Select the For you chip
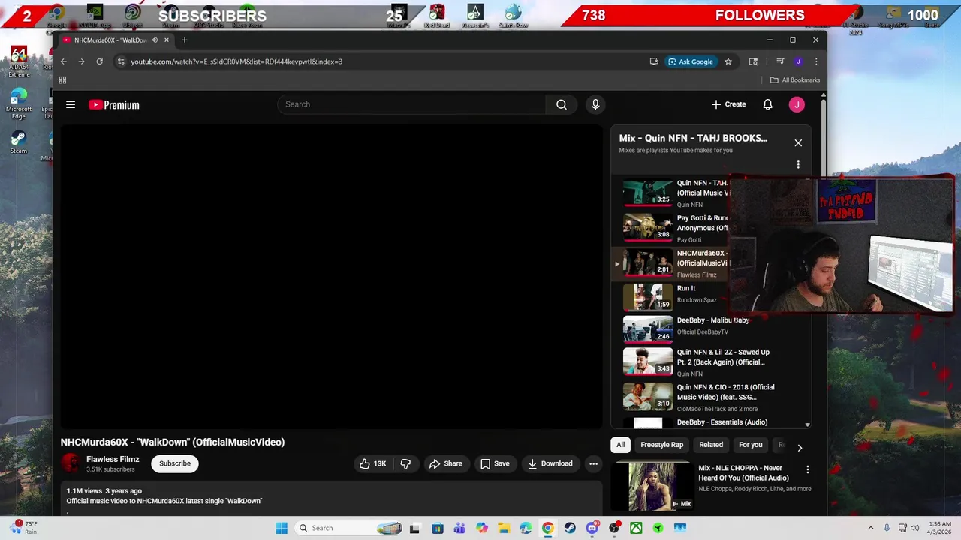This screenshot has width=961, height=540. 751,445
